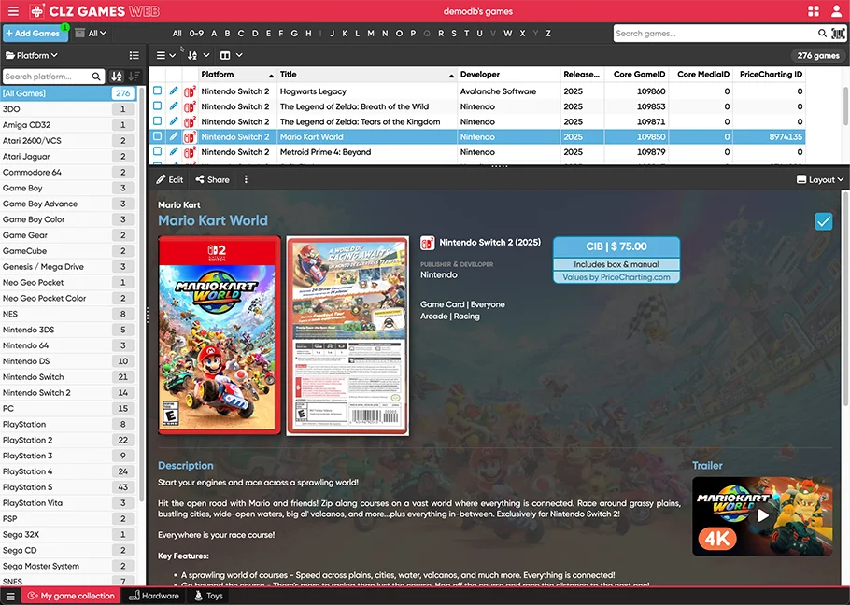Open the Layout dropdown
Screen dimensions: 850x605
[820, 180]
